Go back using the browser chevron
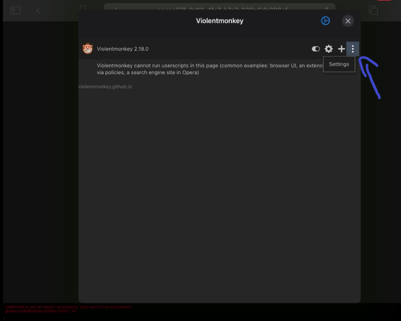The image size is (401, 321). point(39,10)
